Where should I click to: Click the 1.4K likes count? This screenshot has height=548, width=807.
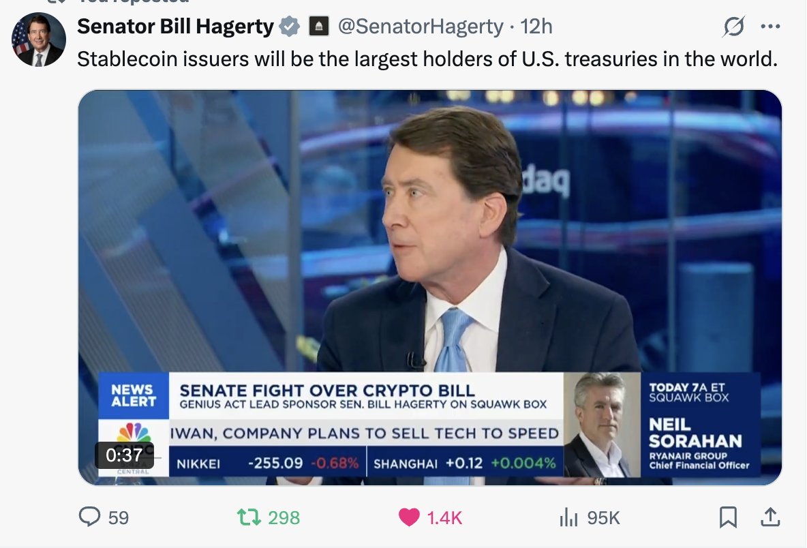[x=444, y=517]
